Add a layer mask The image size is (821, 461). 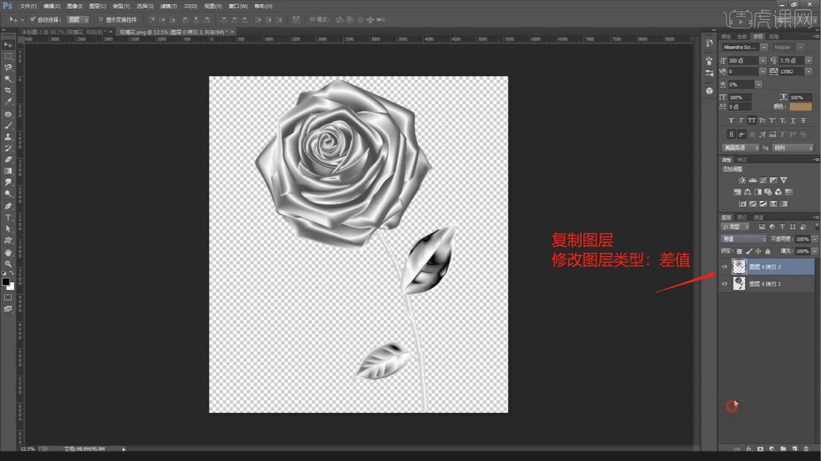pos(760,449)
